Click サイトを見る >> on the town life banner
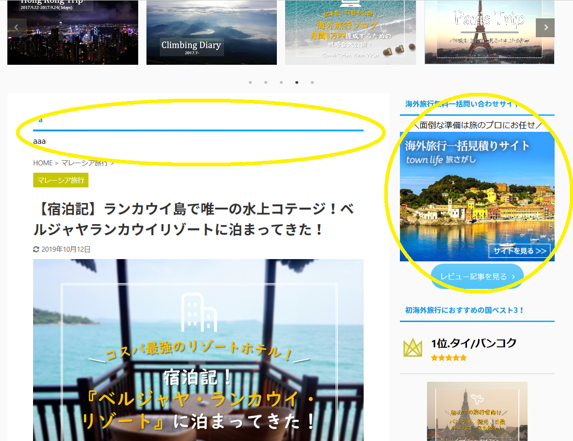This screenshot has height=441, width=573. [519, 251]
